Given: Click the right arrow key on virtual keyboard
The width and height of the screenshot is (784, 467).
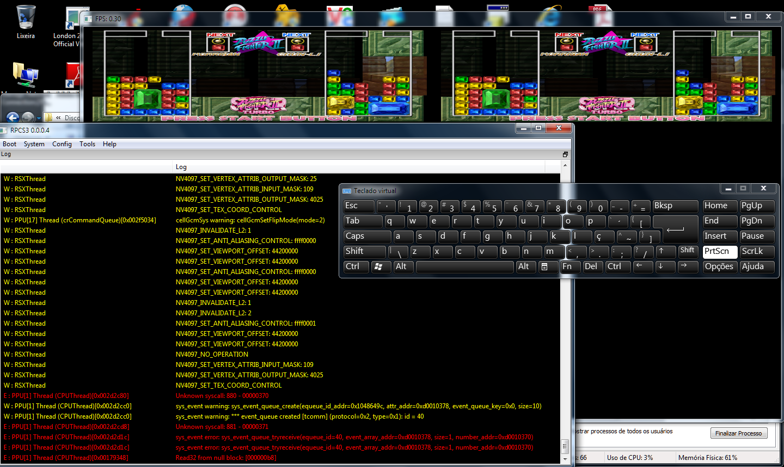Looking at the screenshot, I should (x=688, y=267).
